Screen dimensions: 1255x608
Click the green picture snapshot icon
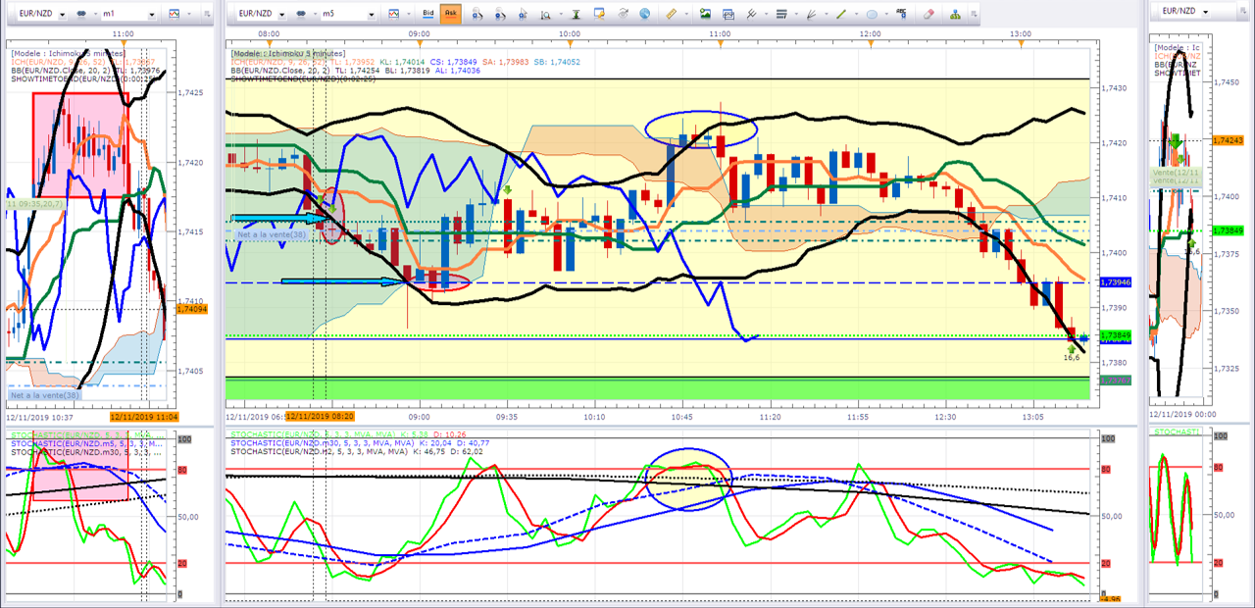[706, 14]
